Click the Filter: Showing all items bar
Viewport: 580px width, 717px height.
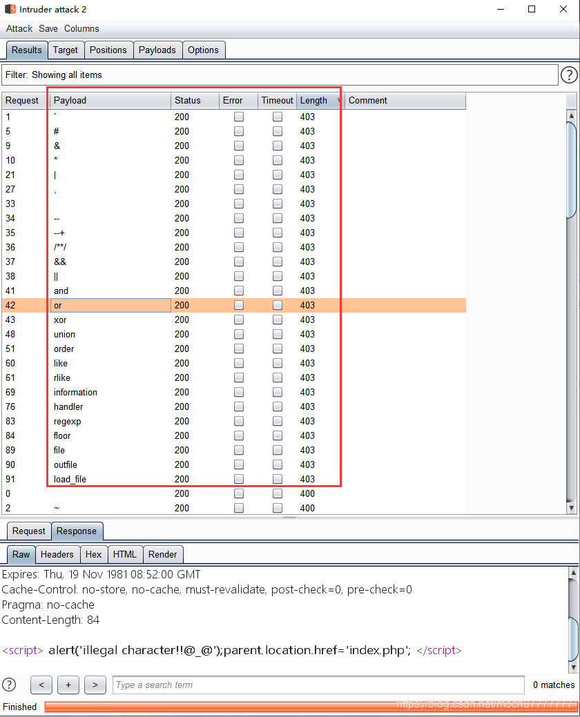point(280,75)
